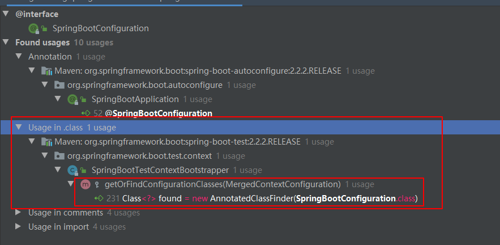The width and height of the screenshot is (500, 245).
Task: Click the public modifier icon beside SpringBootApplication
Action: (83, 100)
